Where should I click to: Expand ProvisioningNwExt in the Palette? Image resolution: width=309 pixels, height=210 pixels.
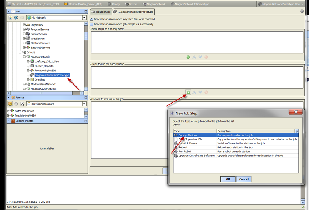[x=8, y=116]
